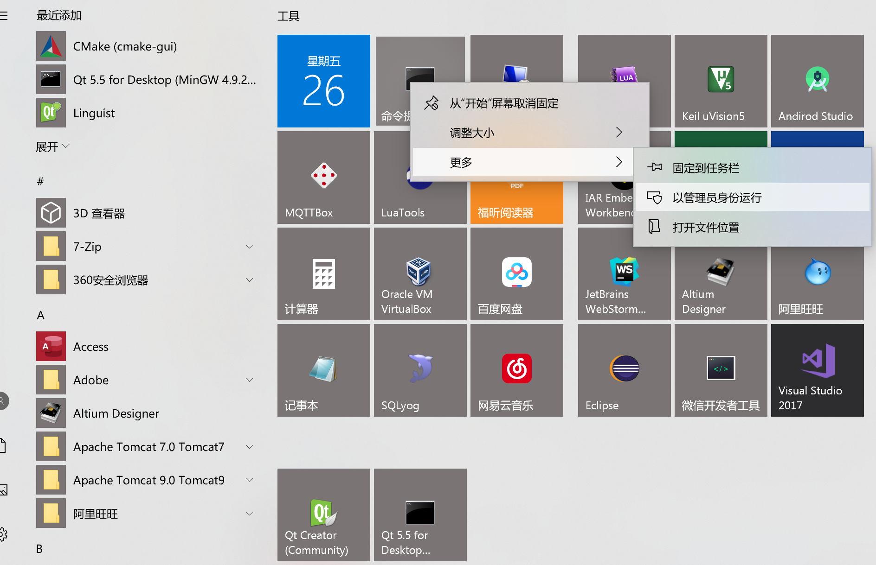Screen dimensions: 876x565
Task: Select 以管理员身份运行
Action: [x=752, y=197]
